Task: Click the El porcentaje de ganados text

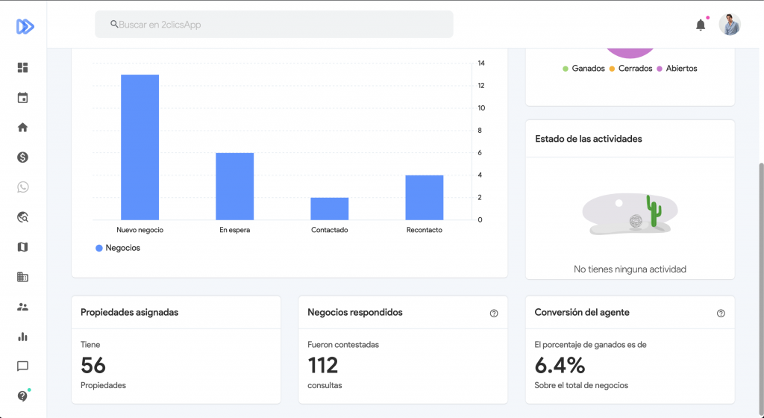Action: [x=591, y=345]
